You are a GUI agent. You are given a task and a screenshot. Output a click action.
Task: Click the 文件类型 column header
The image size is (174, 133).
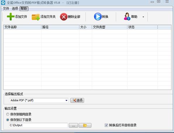coord(110,27)
